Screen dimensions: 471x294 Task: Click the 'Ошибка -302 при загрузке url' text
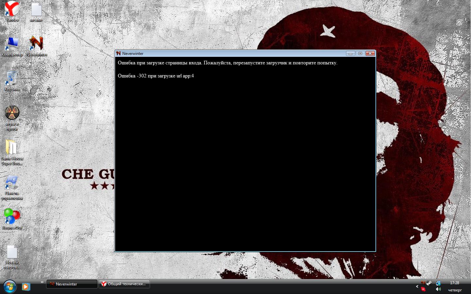pos(156,76)
